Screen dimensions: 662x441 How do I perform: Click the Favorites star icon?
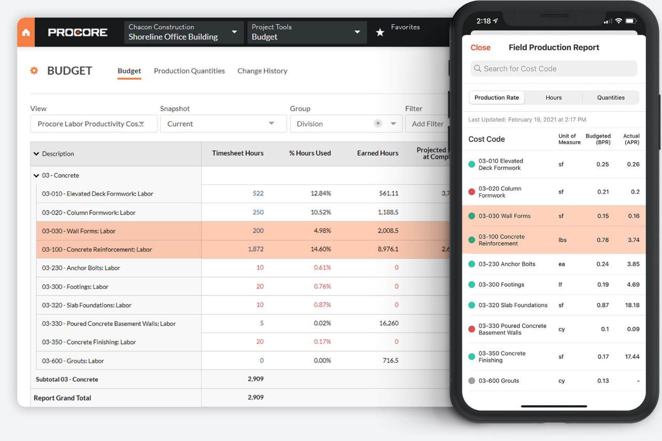(x=380, y=33)
